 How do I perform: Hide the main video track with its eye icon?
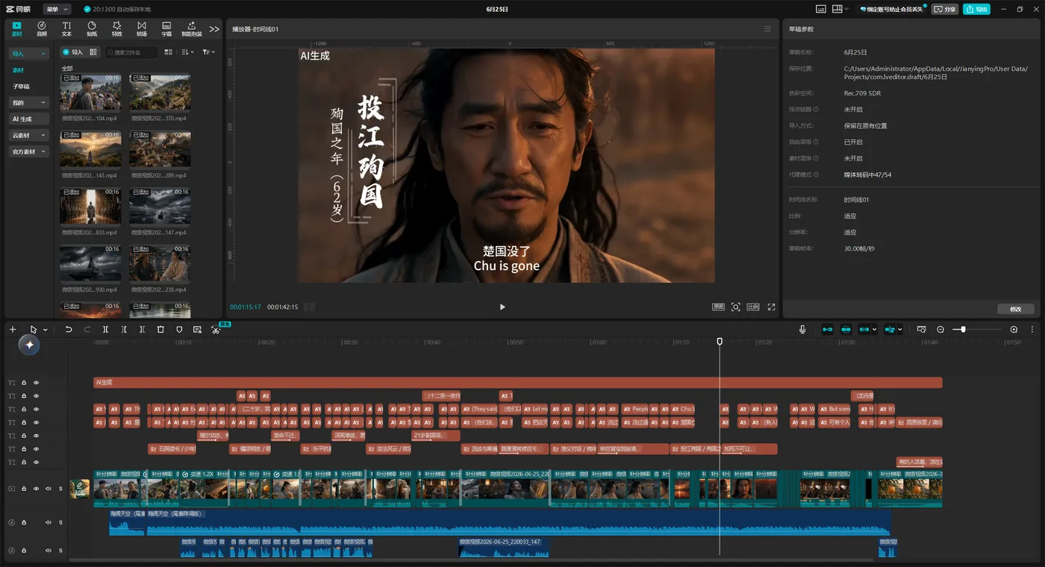click(36, 489)
